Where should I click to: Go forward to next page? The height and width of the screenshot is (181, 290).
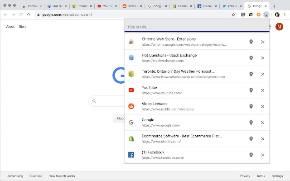[13, 14]
